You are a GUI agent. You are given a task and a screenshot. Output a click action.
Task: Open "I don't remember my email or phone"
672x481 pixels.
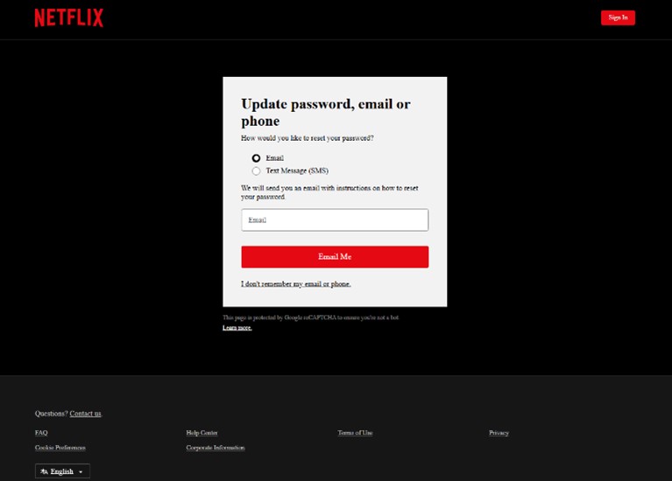coord(296,284)
